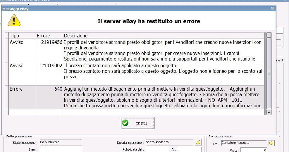The height and width of the screenshot is (152, 289).
Task: Click the yellow warning triangle icon
Action: (x=14, y=20)
